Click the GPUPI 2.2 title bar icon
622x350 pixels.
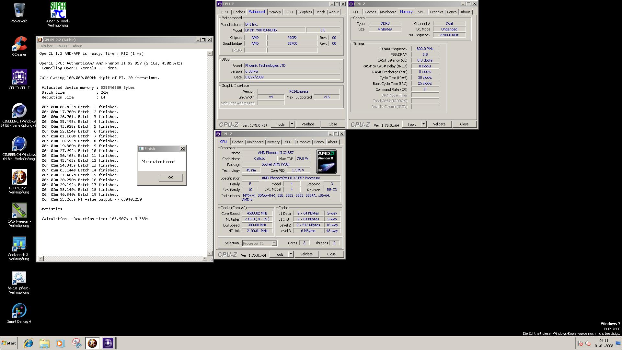[x=40, y=40]
